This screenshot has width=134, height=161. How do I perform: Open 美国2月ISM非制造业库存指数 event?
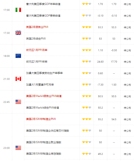tap(44, 154)
